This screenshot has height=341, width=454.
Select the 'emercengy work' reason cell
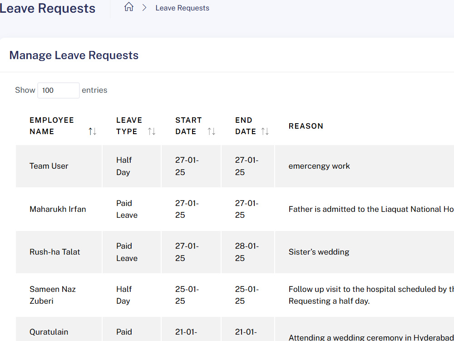click(319, 166)
